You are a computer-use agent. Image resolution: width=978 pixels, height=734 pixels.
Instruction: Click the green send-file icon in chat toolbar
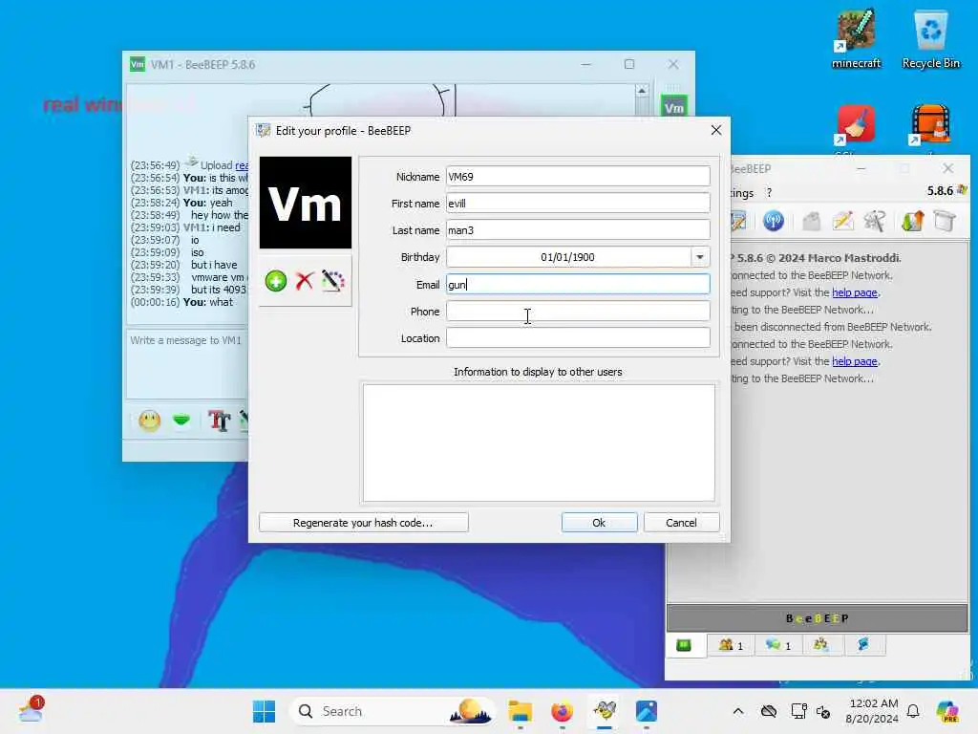point(181,421)
